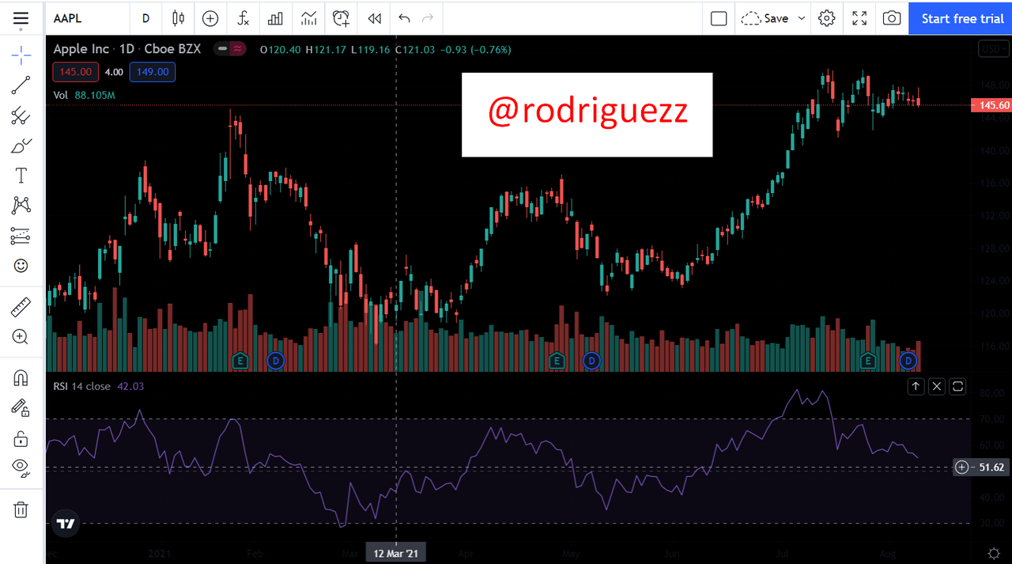Open the hamburger main menu

tap(21, 17)
